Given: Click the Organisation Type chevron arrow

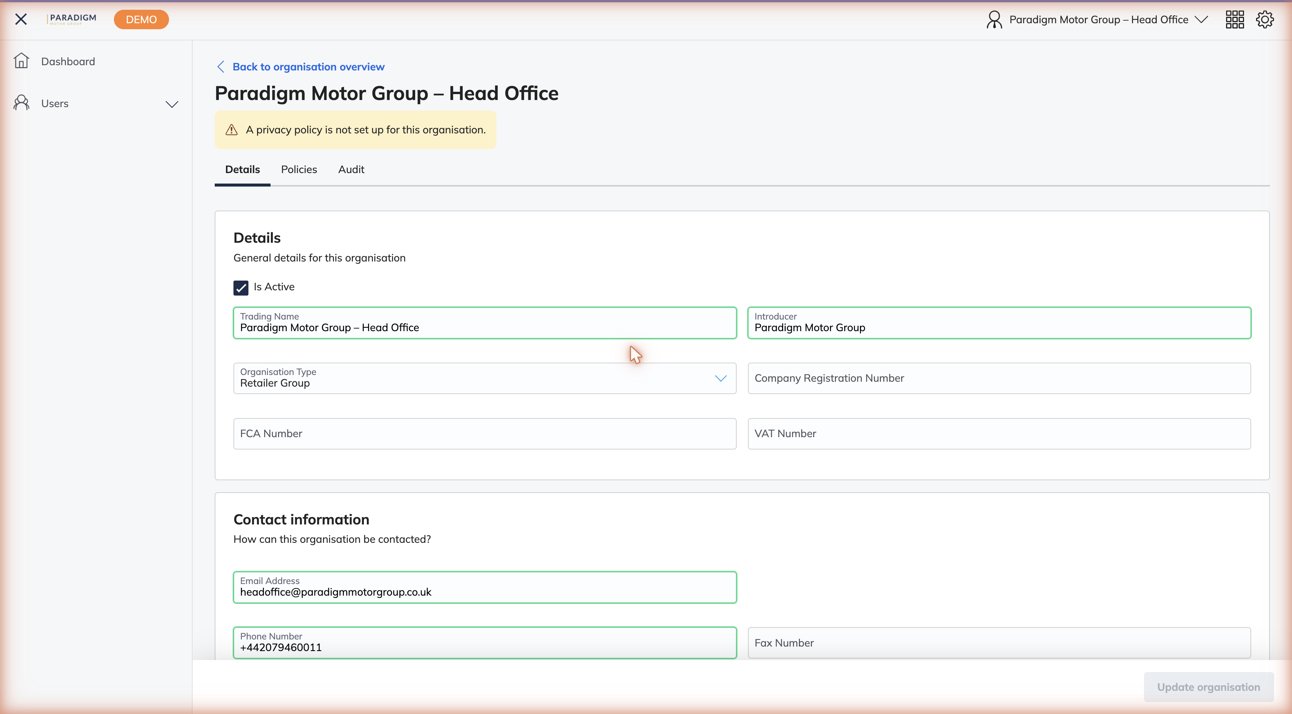Looking at the screenshot, I should [x=721, y=378].
